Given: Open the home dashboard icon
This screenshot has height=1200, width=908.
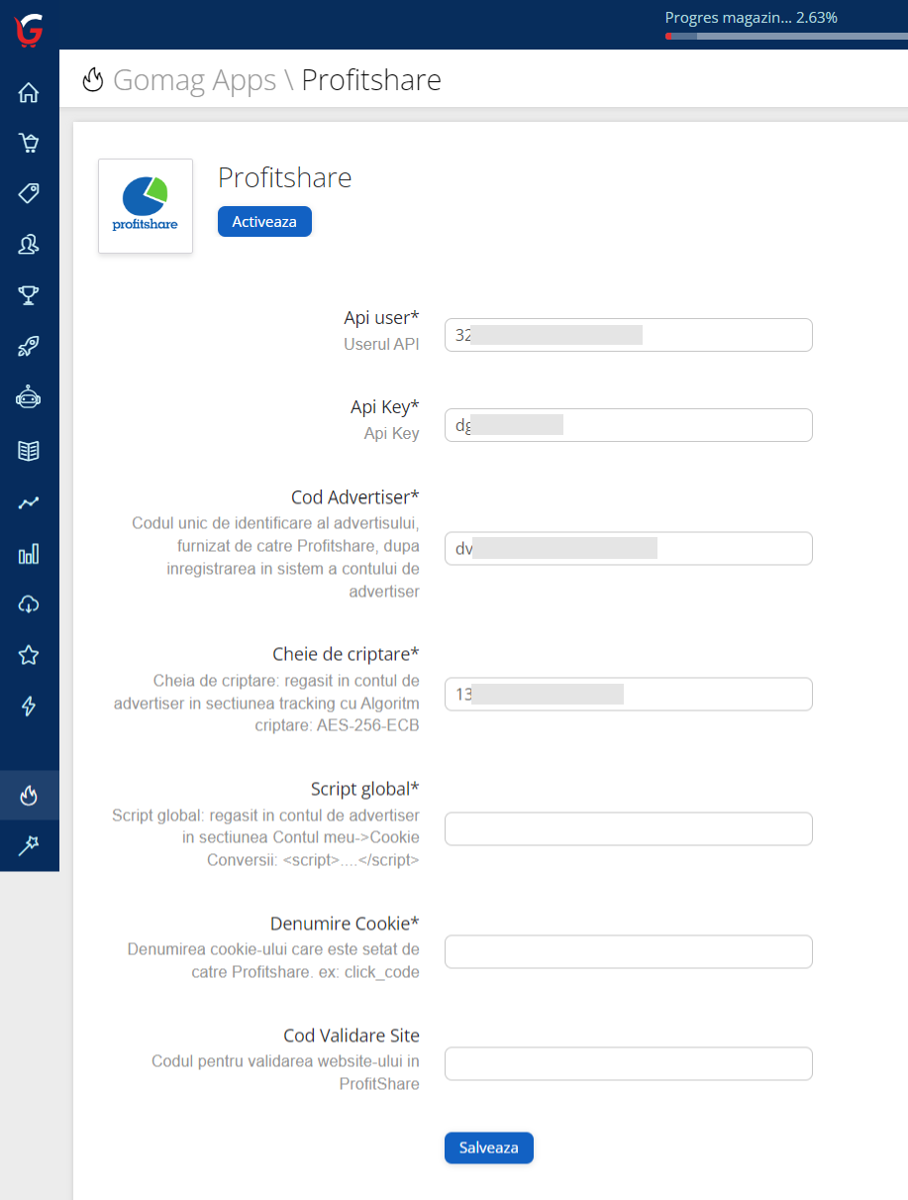Looking at the screenshot, I should [x=29, y=93].
